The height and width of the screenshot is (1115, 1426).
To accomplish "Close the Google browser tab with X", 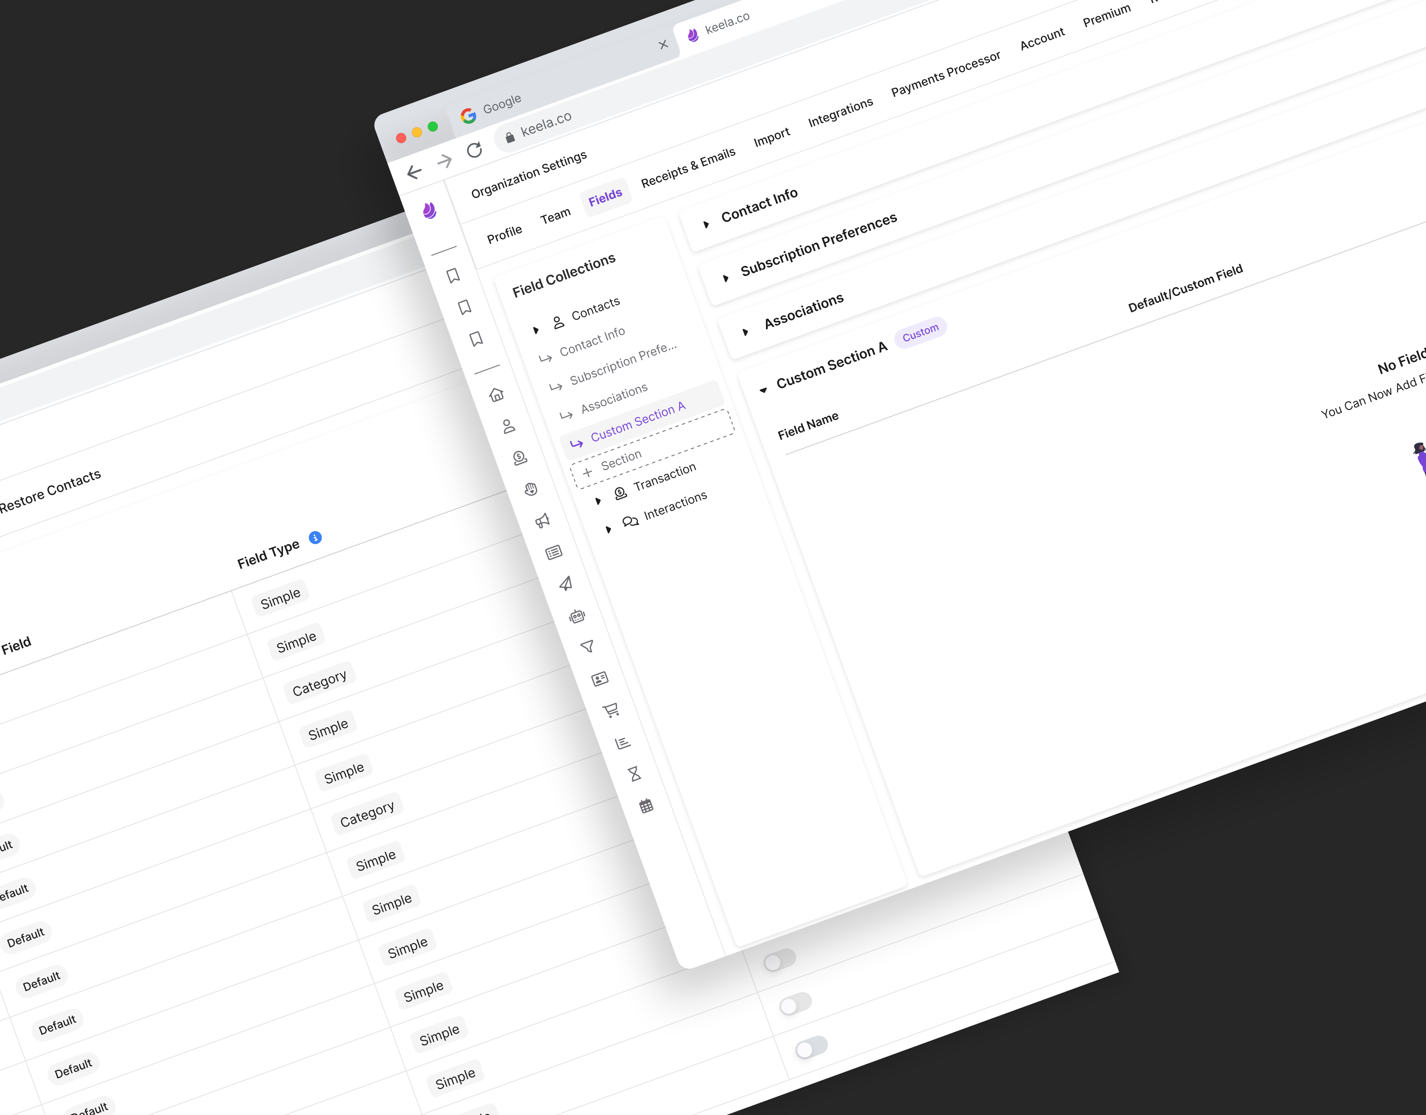I will click(x=663, y=45).
